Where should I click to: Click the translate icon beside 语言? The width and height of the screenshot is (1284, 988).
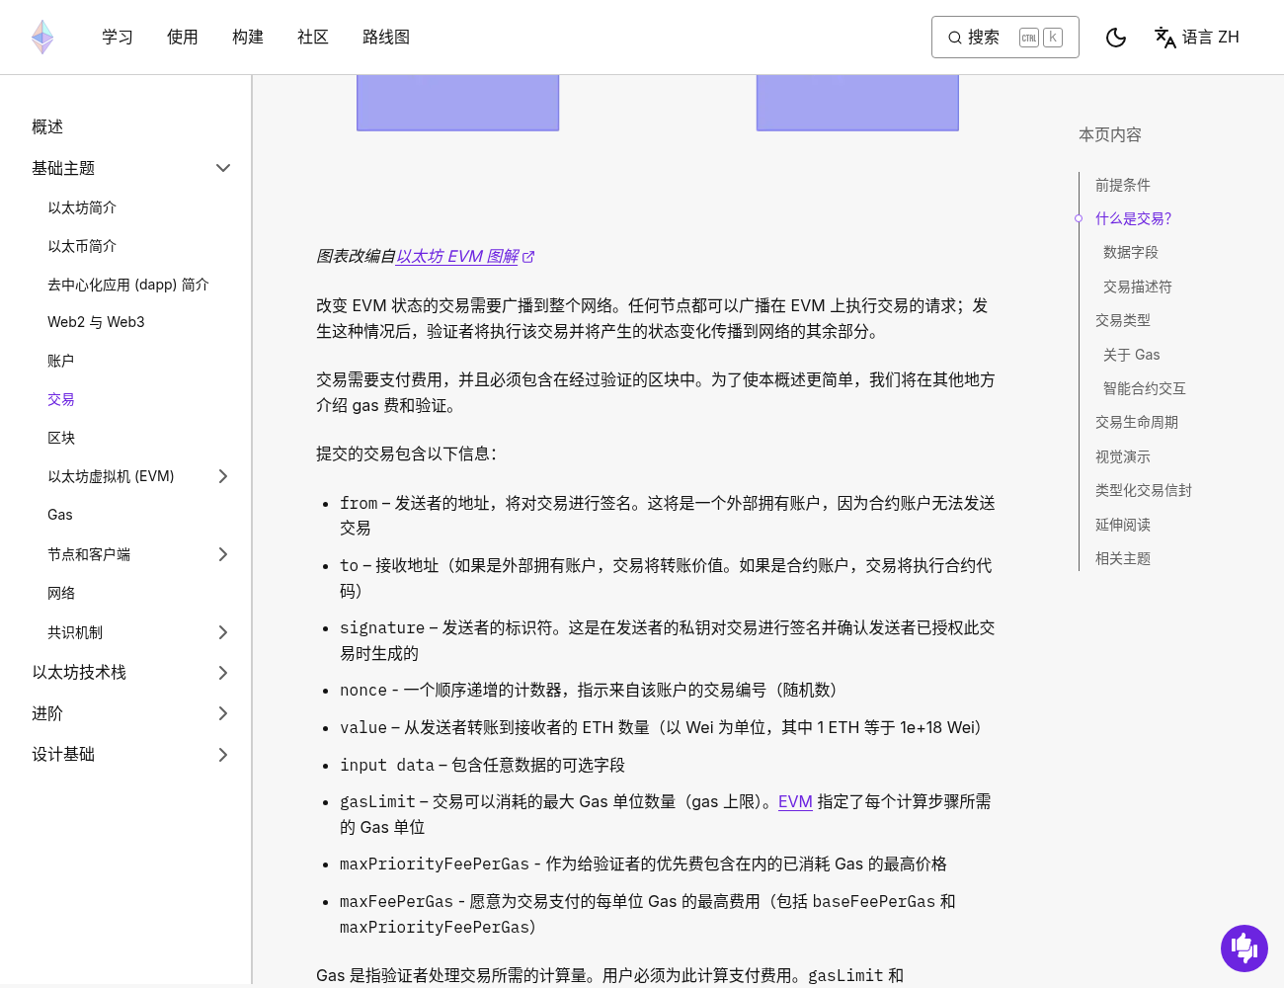(x=1165, y=38)
